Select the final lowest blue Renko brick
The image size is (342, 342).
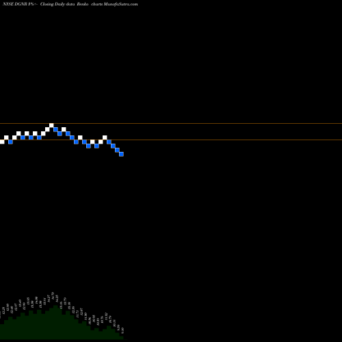tap(122, 155)
